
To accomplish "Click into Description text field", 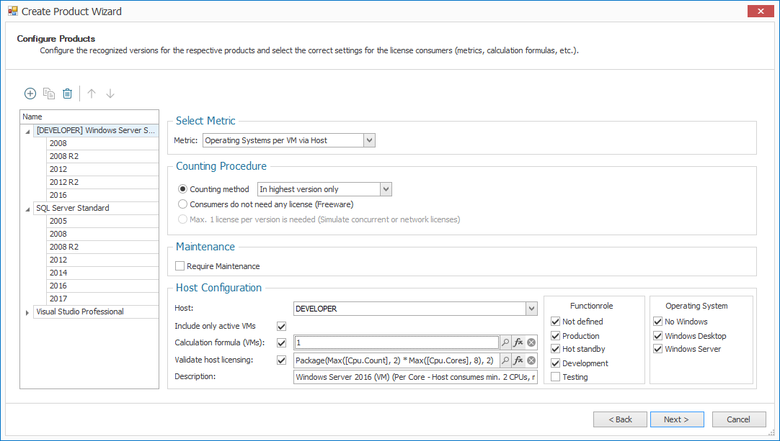I will pyautogui.click(x=415, y=377).
